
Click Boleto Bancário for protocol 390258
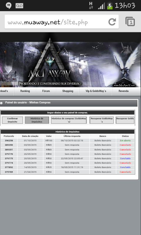pyautogui.click(x=103, y=141)
